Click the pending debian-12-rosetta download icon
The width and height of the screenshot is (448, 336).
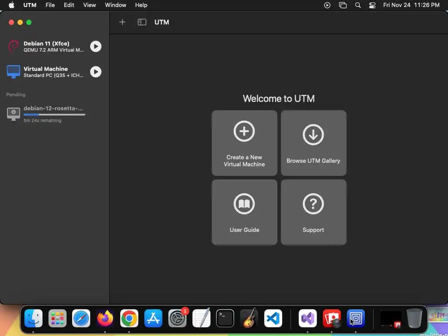tap(14, 114)
